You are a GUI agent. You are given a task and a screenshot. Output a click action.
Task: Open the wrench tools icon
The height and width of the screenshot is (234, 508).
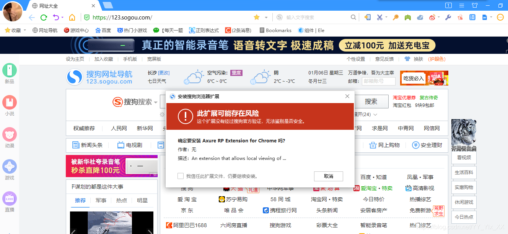(x=448, y=17)
